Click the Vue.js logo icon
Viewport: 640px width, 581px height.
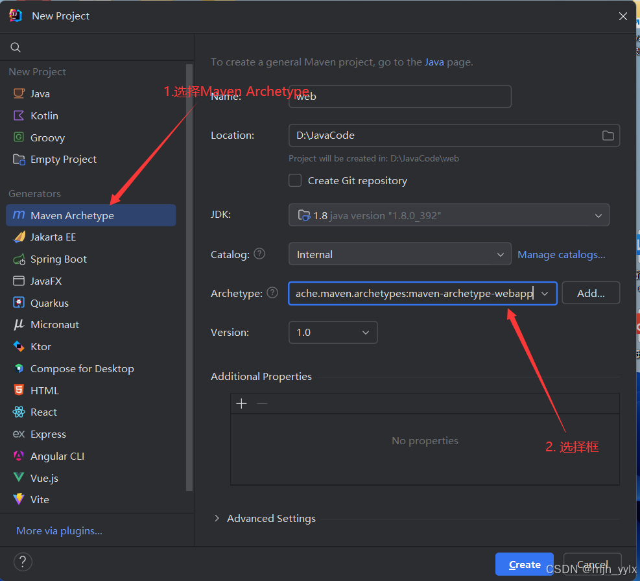19,477
